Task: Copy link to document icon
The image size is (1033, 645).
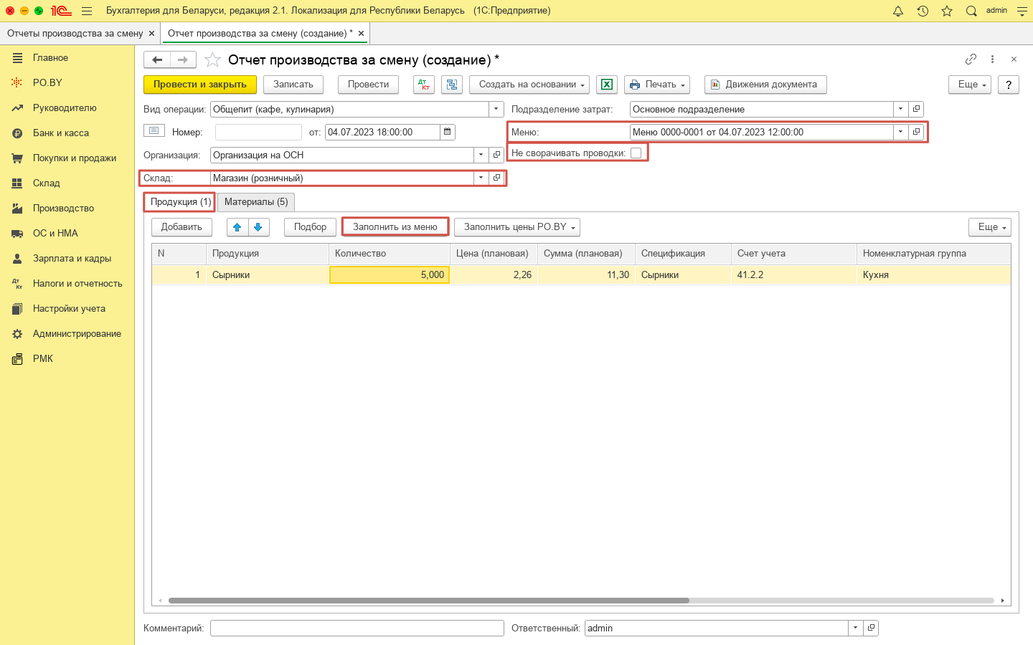Action: coord(971,59)
